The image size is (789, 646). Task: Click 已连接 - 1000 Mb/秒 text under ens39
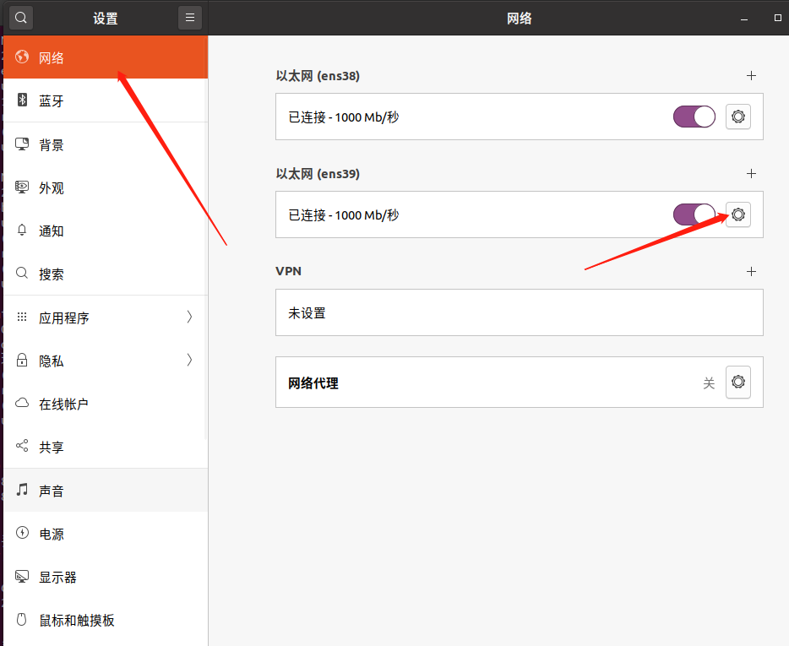(x=344, y=215)
